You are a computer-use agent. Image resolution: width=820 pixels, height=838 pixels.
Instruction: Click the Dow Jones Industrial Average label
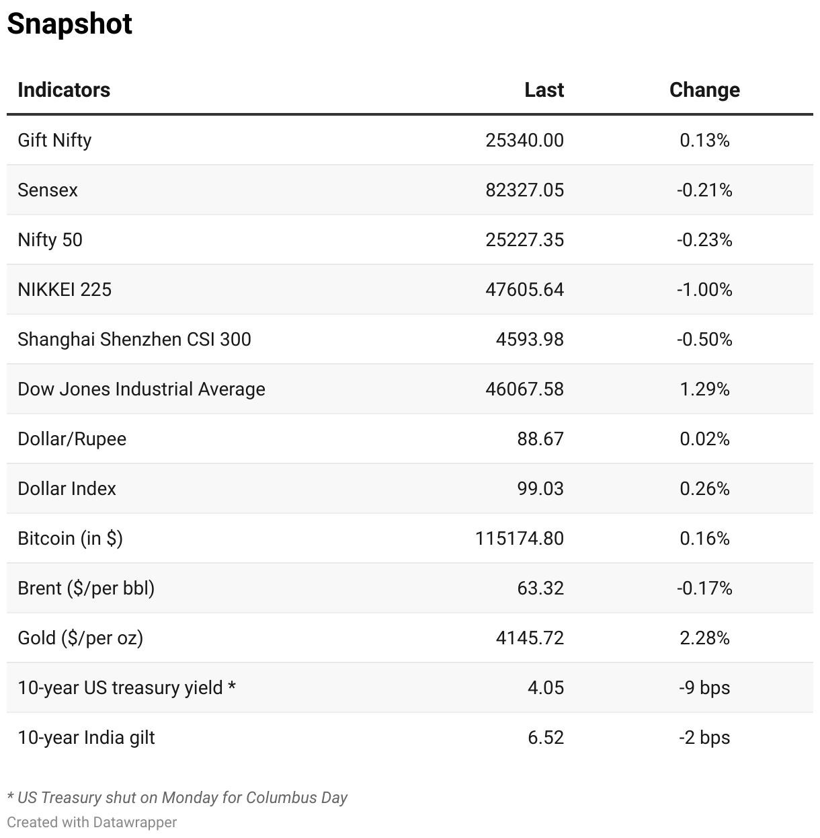pyautogui.click(x=141, y=389)
